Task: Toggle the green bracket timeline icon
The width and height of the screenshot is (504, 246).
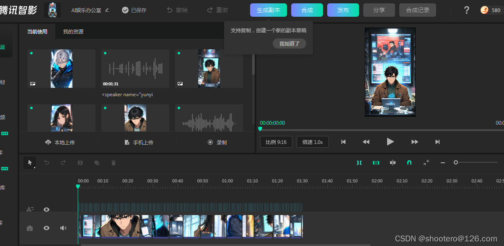Action: pos(359,162)
